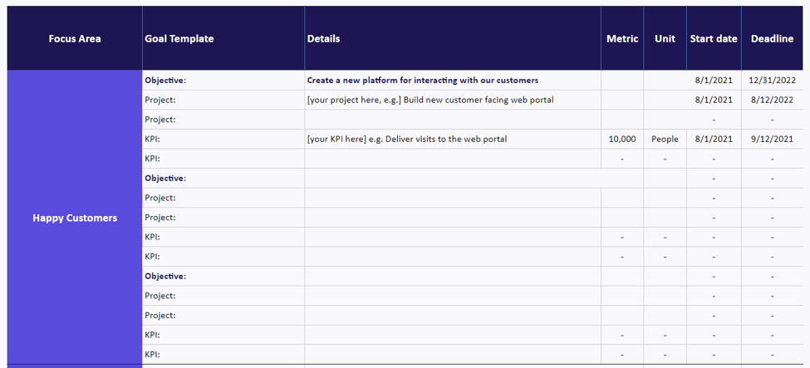Click the People unit cell
Screen dimensions: 810x368
point(665,139)
